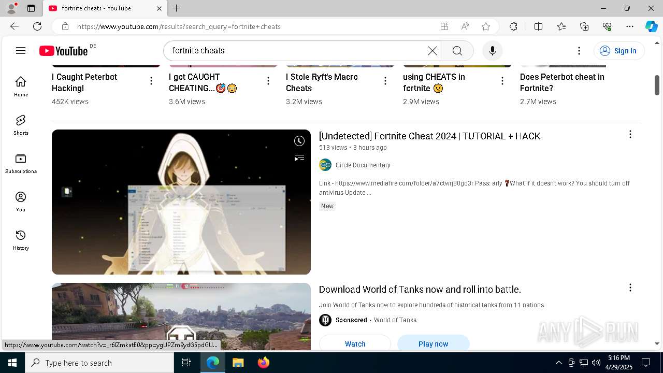Open Circle Documentary channel avatar
This screenshot has height=373, width=663.
tap(325, 165)
